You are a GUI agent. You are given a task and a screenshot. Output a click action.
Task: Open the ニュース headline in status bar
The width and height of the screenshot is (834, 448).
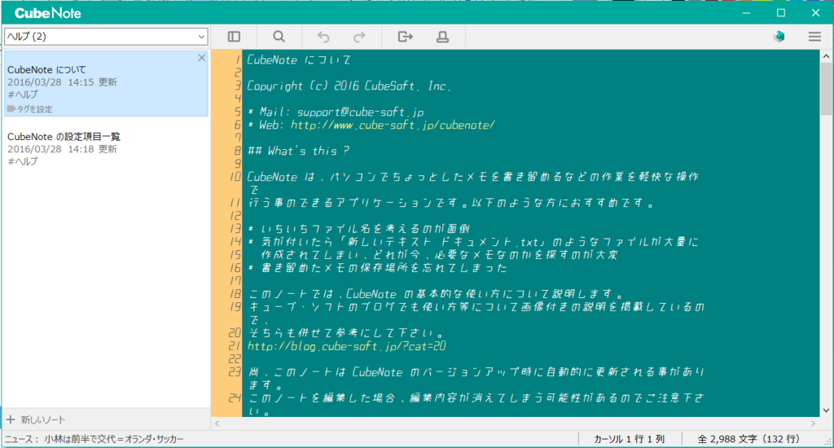114,439
